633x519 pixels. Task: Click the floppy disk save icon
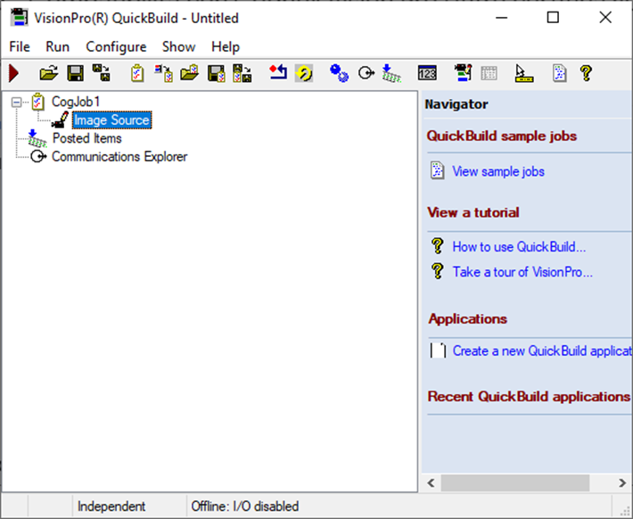pyautogui.click(x=76, y=73)
